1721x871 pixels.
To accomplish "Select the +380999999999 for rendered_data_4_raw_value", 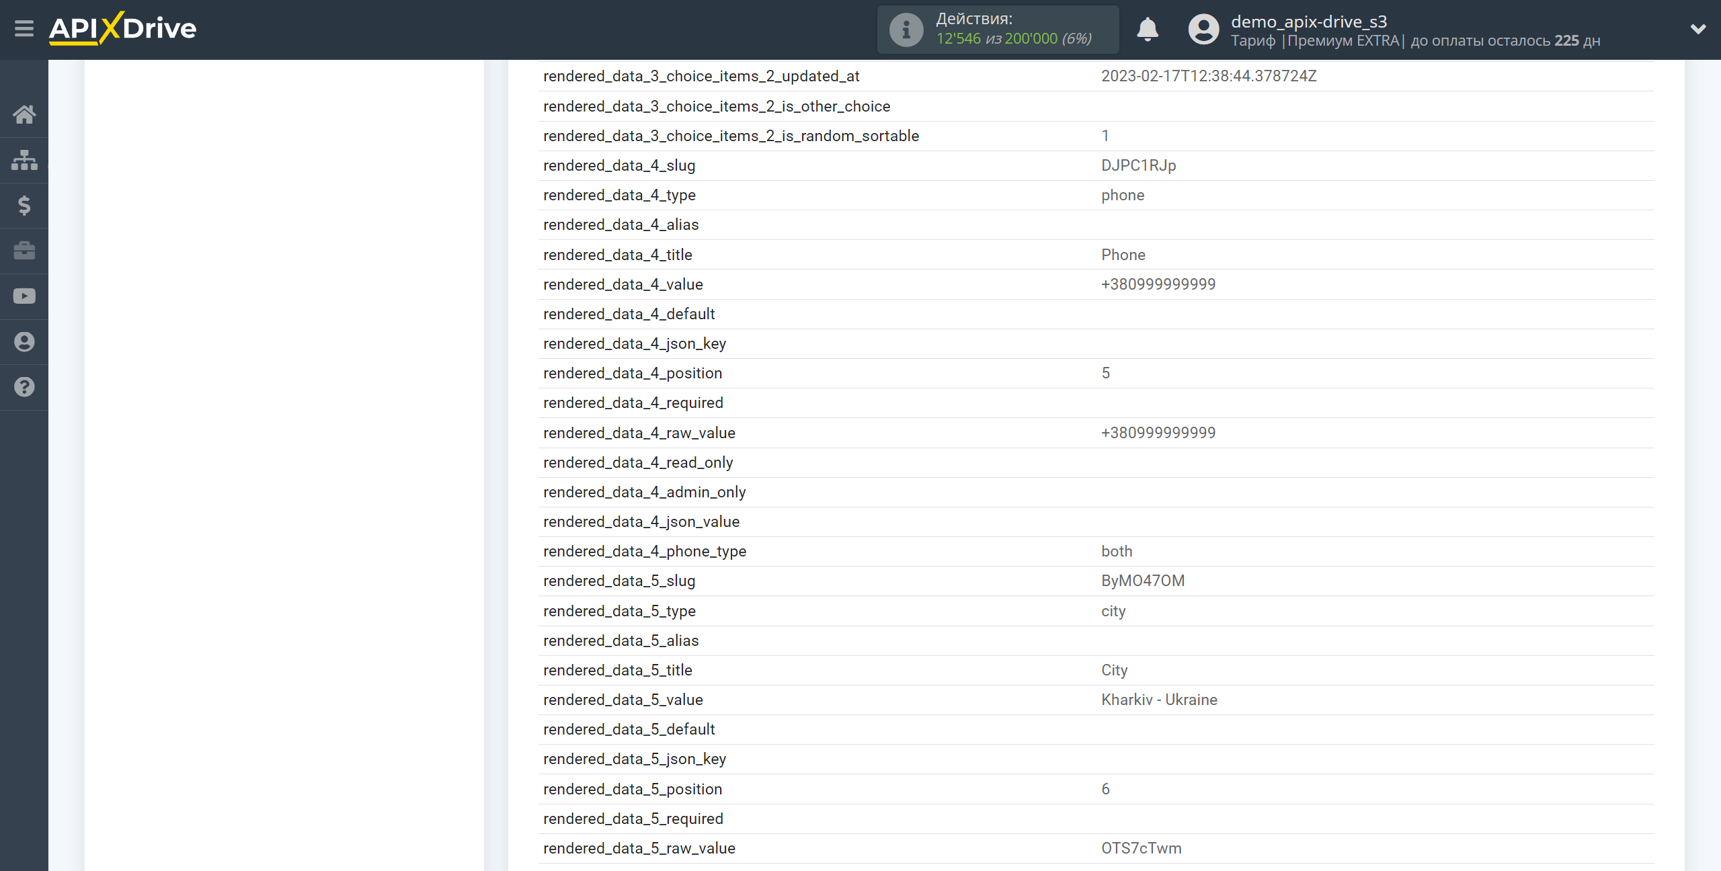I will pyautogui.click(x=1158, y=433).
